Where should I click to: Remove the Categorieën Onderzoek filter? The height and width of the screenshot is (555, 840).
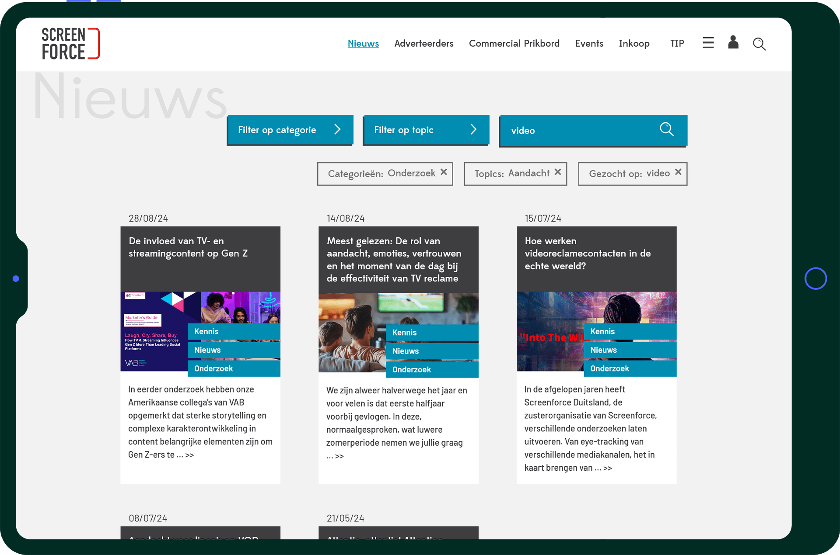[x=444, y=172]
